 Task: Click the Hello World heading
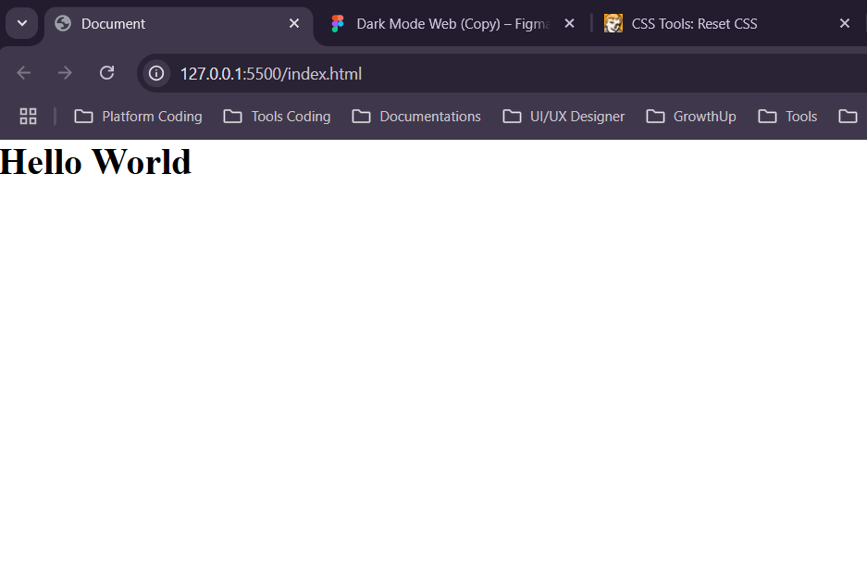[x=95, y=162]
